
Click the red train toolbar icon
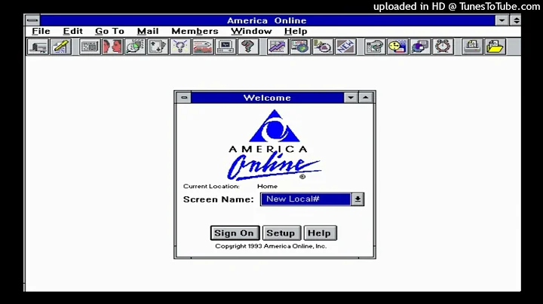(x=203, y=47)
